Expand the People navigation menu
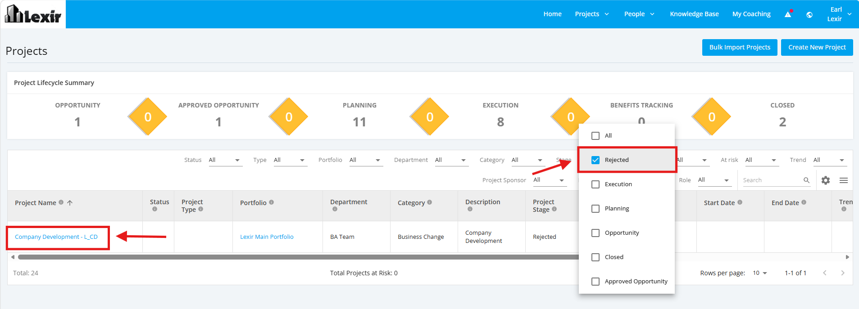The image size is (859, 309). pyautogui.click(x=639, y=14)
